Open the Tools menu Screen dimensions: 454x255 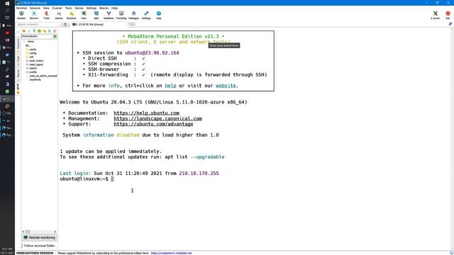tap(68, 8)
